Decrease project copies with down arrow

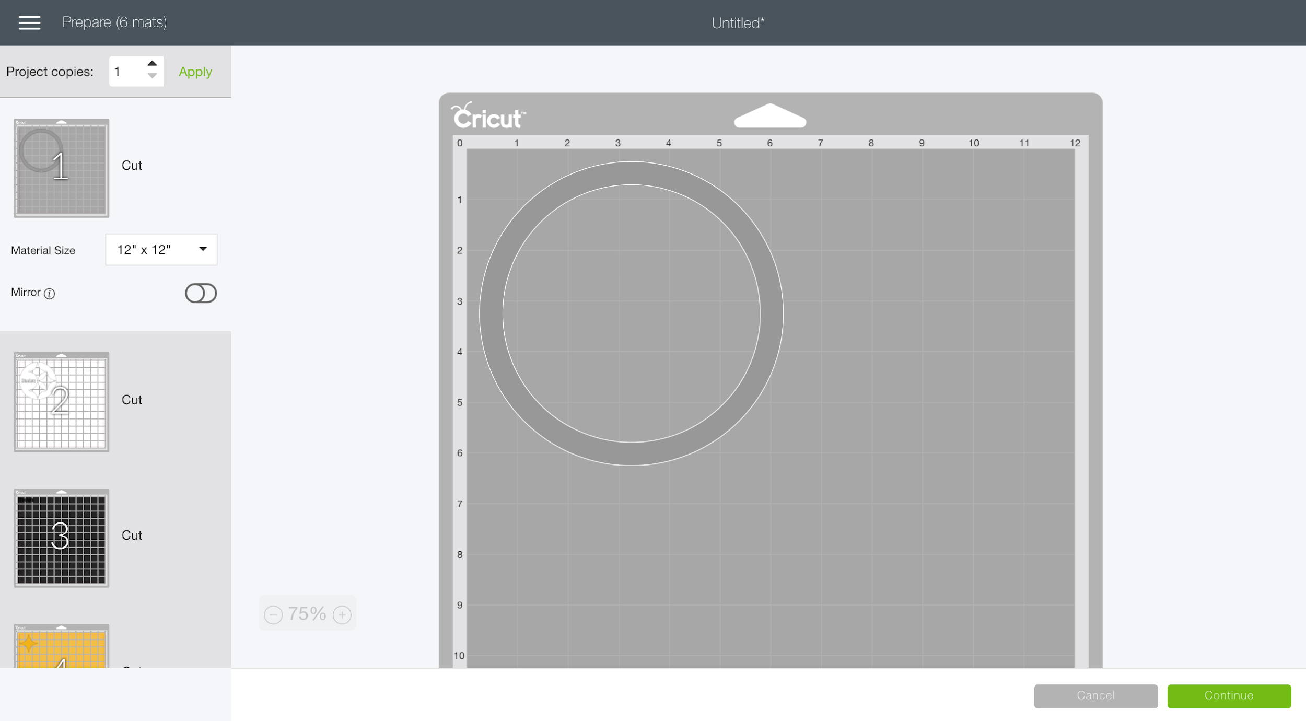(152, 76)
